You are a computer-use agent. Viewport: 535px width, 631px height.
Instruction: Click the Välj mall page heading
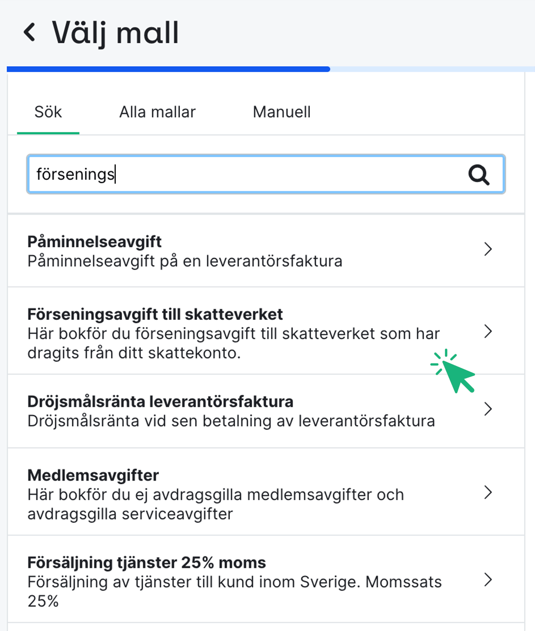(x=116, y=33)
